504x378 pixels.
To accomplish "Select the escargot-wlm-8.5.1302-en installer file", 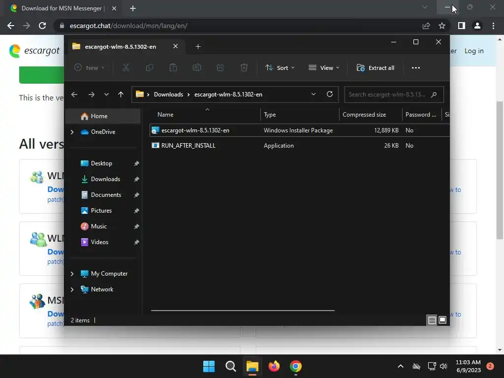I will coord(300,130).
